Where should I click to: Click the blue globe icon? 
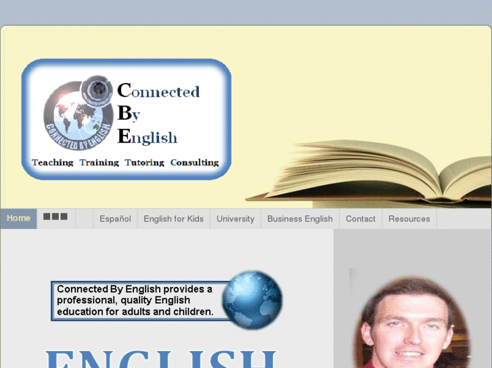click(x=252, y=300)
